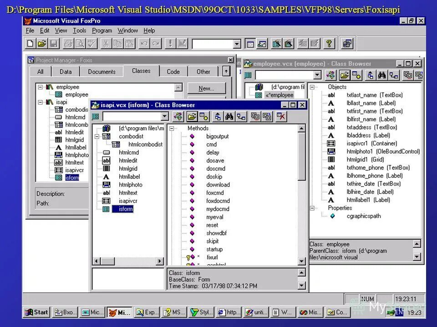
Task: Collapse the isapi library node in Project Manager
Action: coord(40,102)
